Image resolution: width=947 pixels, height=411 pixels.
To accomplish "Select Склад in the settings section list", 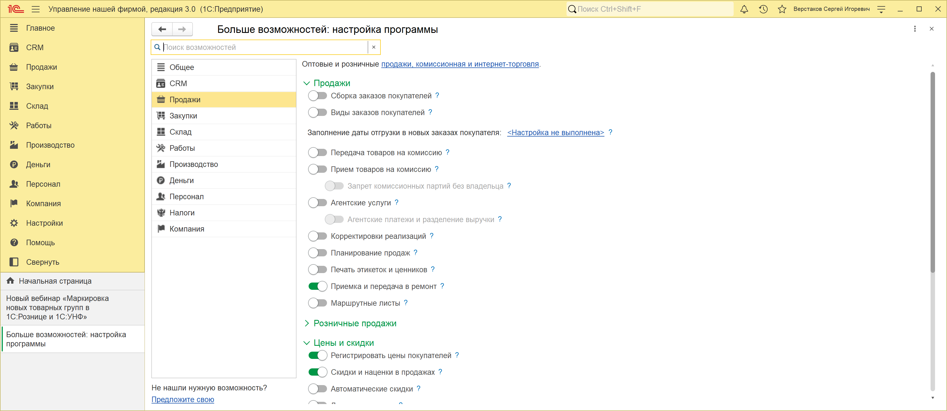I will pyautogui.click(x=223, y=132).
